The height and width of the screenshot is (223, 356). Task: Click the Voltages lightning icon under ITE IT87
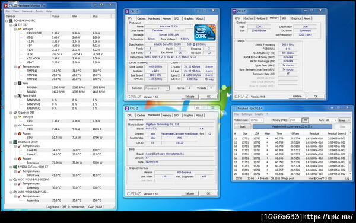[x=20, y=29]
